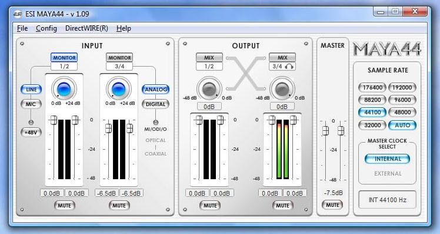Toggle the AUTO sample rate button
The image size is (440, 234).
pyautogui.click(x=402, y=125)
